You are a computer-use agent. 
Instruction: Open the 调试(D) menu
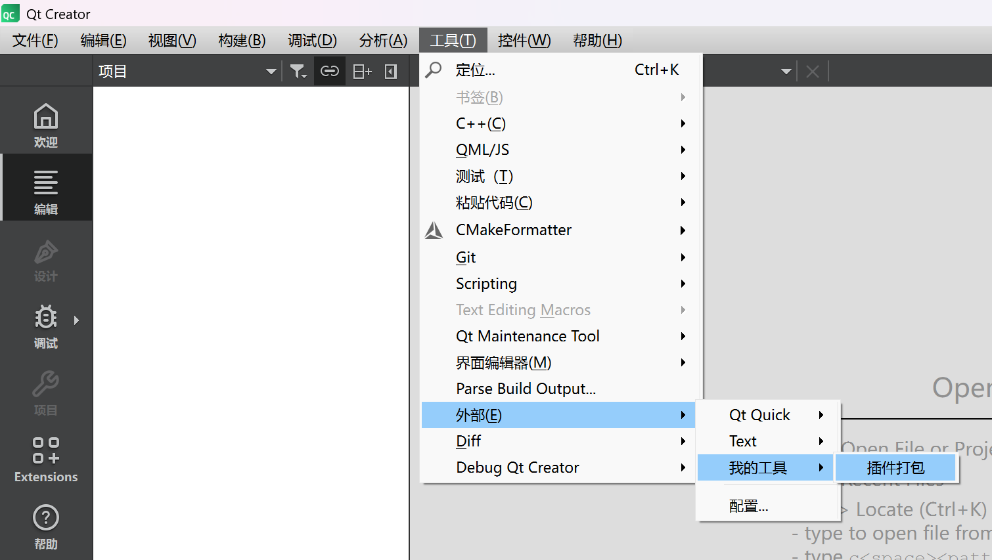point(312,40)
